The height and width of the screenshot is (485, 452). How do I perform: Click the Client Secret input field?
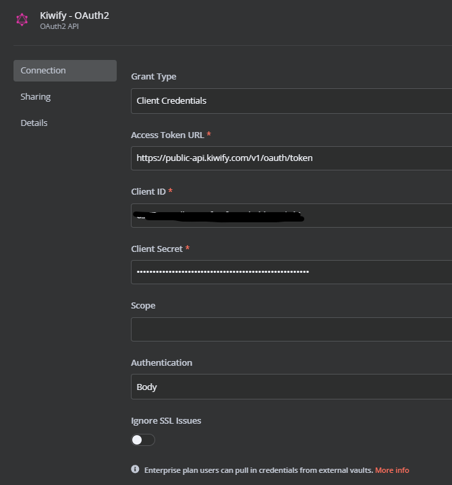click(x=291, y=272)
